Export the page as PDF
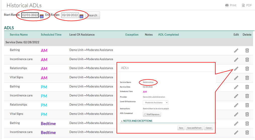Viewport: 255px width, 140px height. 247,5
